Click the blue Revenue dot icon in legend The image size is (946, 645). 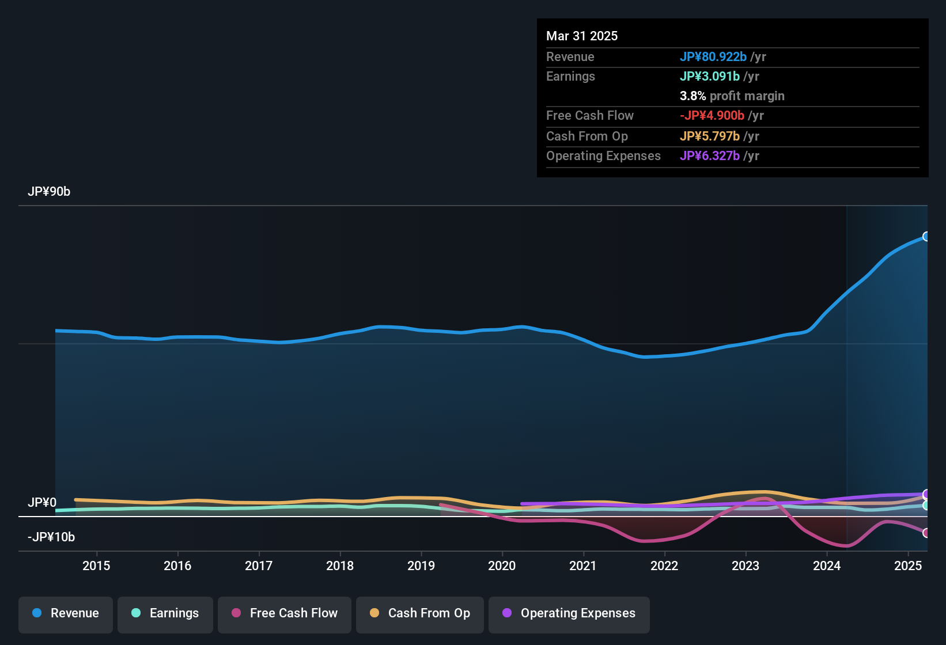click(36, 613)
